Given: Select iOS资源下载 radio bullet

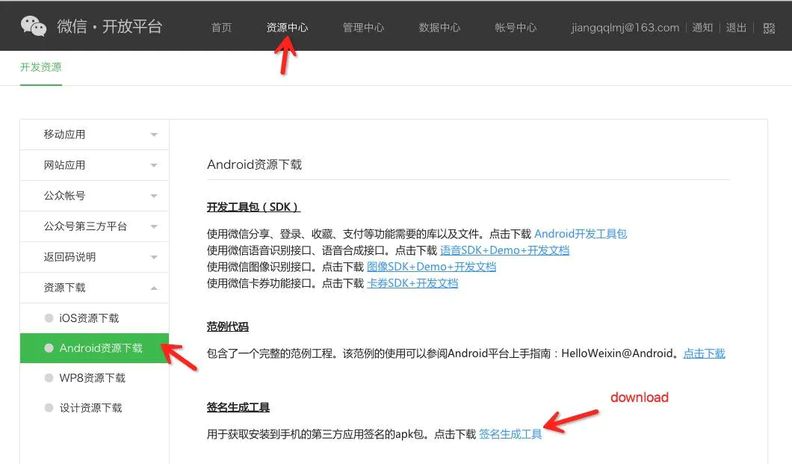Looking at the screenshot, I should pyautogui.click(x=49, y=318).
